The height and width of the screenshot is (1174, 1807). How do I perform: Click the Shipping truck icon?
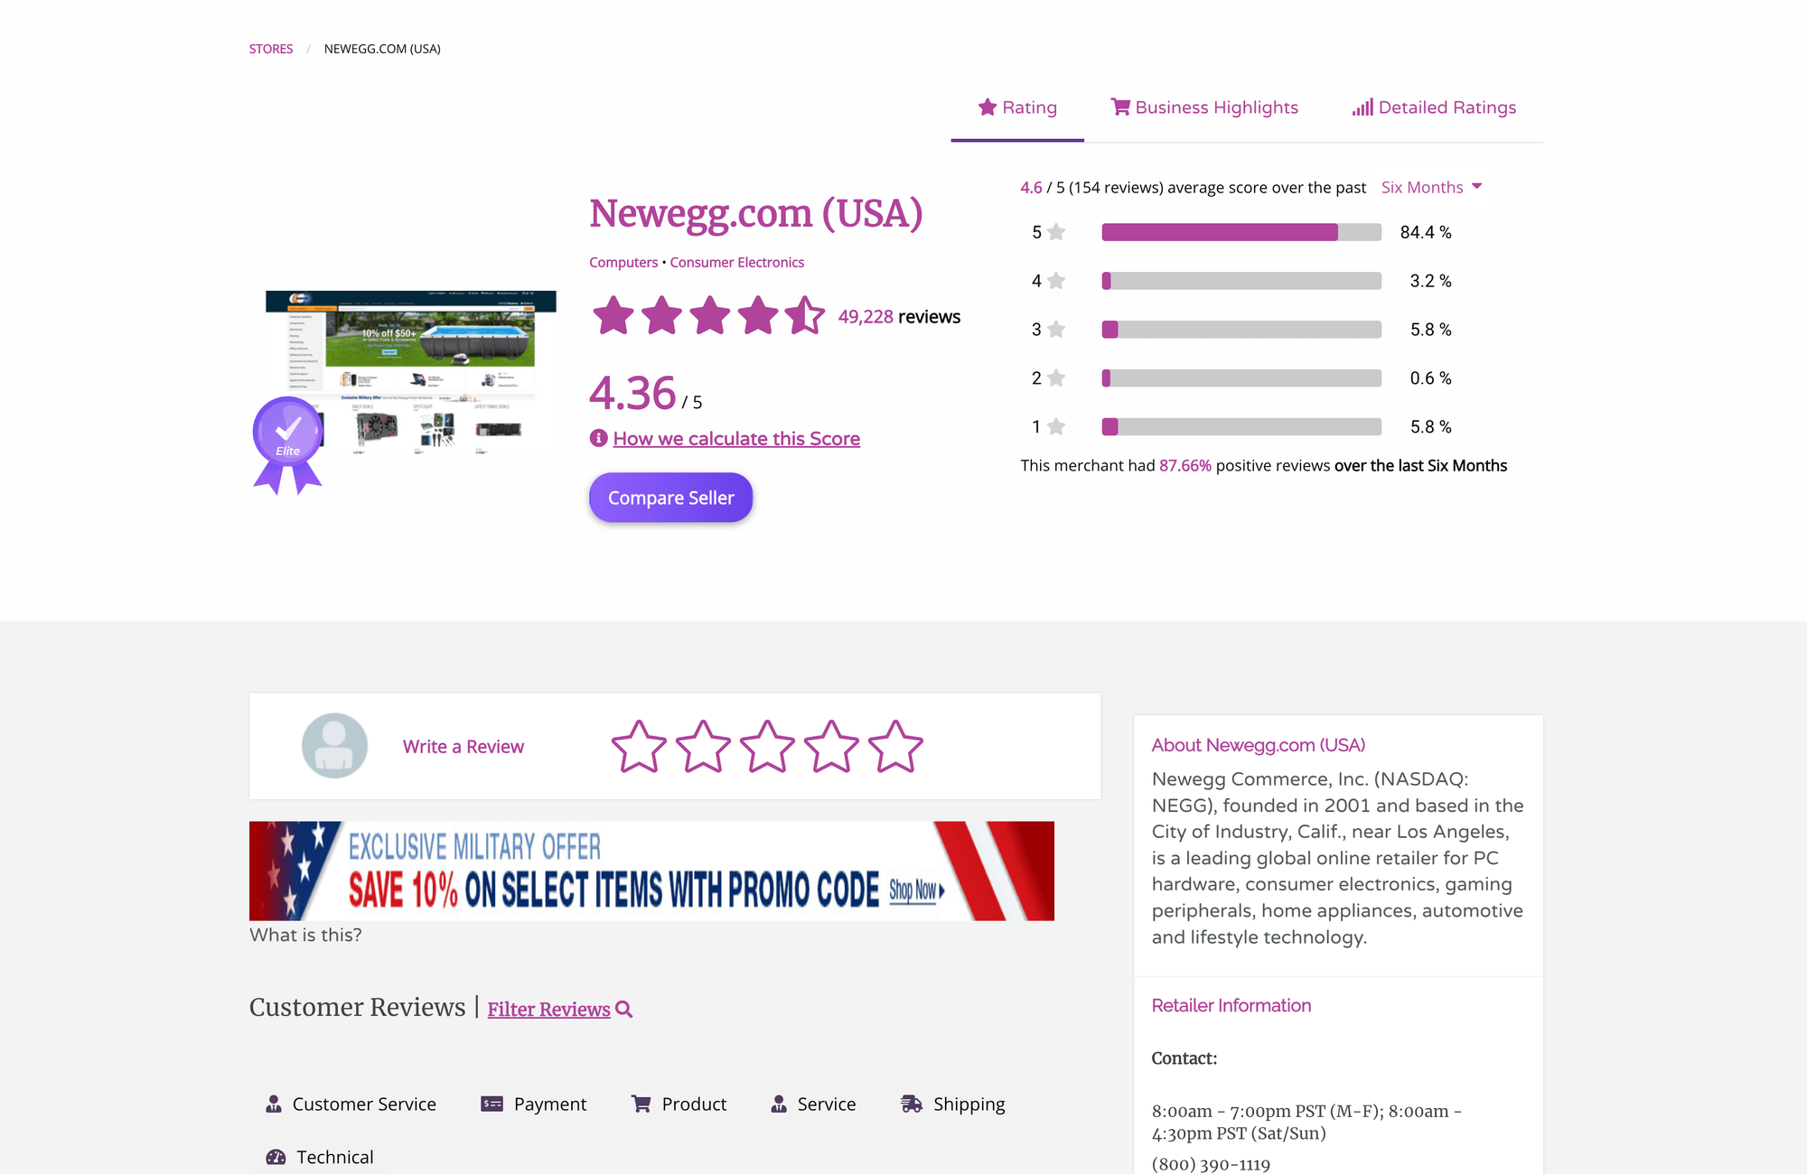point(910,1103)
